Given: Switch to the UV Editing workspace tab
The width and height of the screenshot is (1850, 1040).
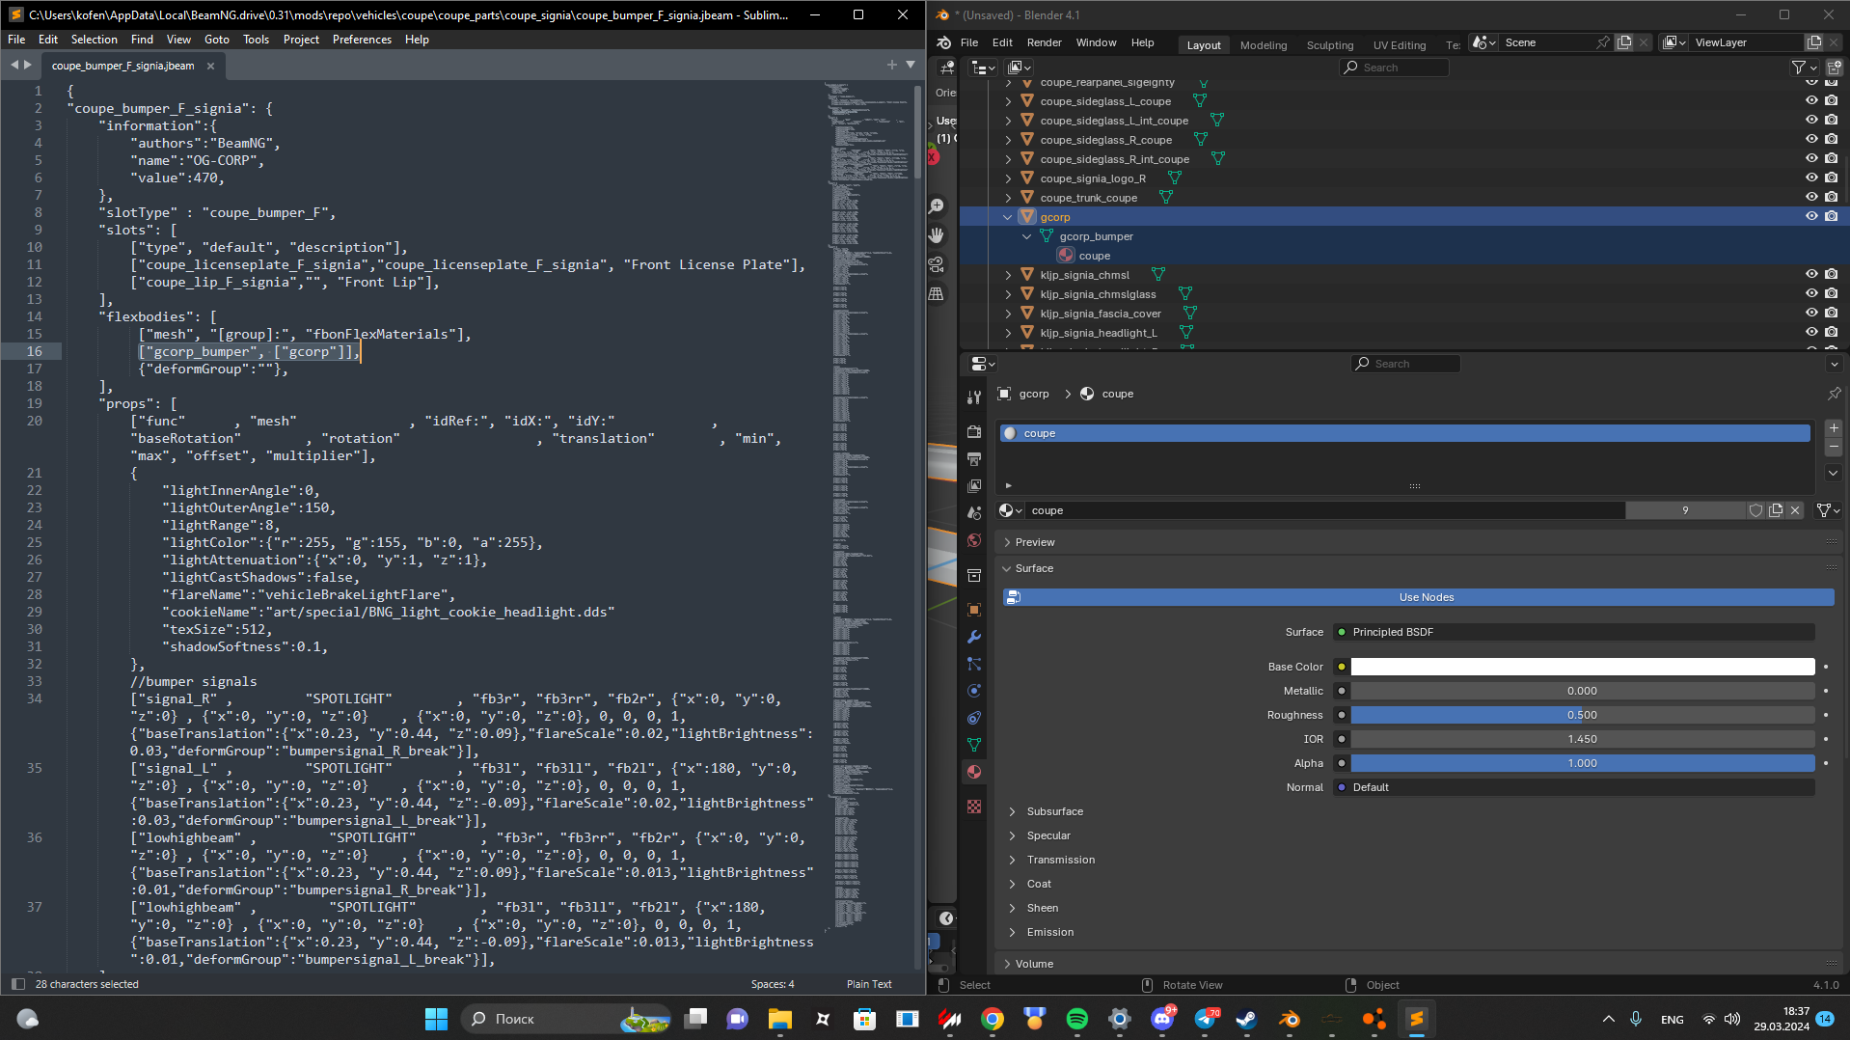Looking at the screenshot, I should pos(1399,45).
